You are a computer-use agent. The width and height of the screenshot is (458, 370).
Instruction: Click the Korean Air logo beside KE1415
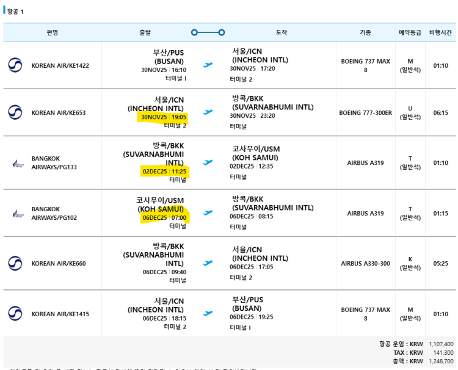(15, 314)
